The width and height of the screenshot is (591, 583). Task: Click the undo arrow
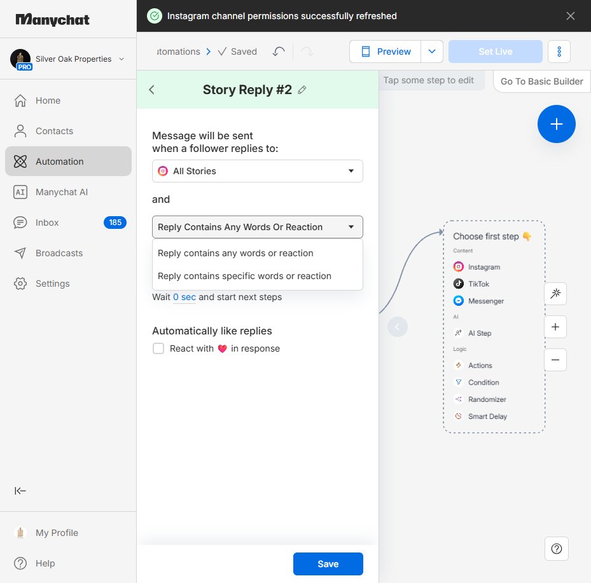coord(279,51)
